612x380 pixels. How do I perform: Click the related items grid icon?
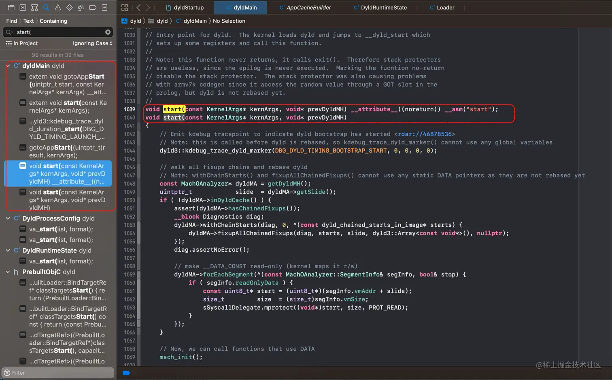[125, 7]
